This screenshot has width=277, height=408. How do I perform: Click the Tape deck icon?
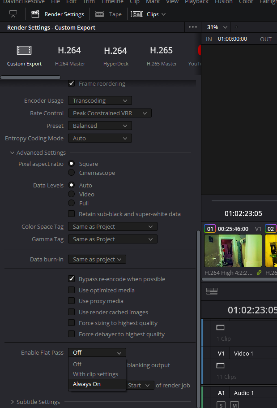99,14
